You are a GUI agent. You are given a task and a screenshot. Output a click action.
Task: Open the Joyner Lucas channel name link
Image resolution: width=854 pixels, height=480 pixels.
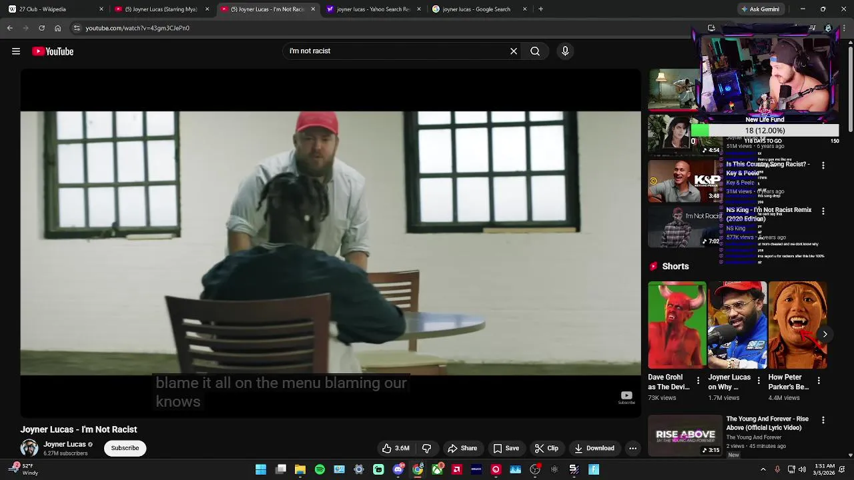click(65, 444)
